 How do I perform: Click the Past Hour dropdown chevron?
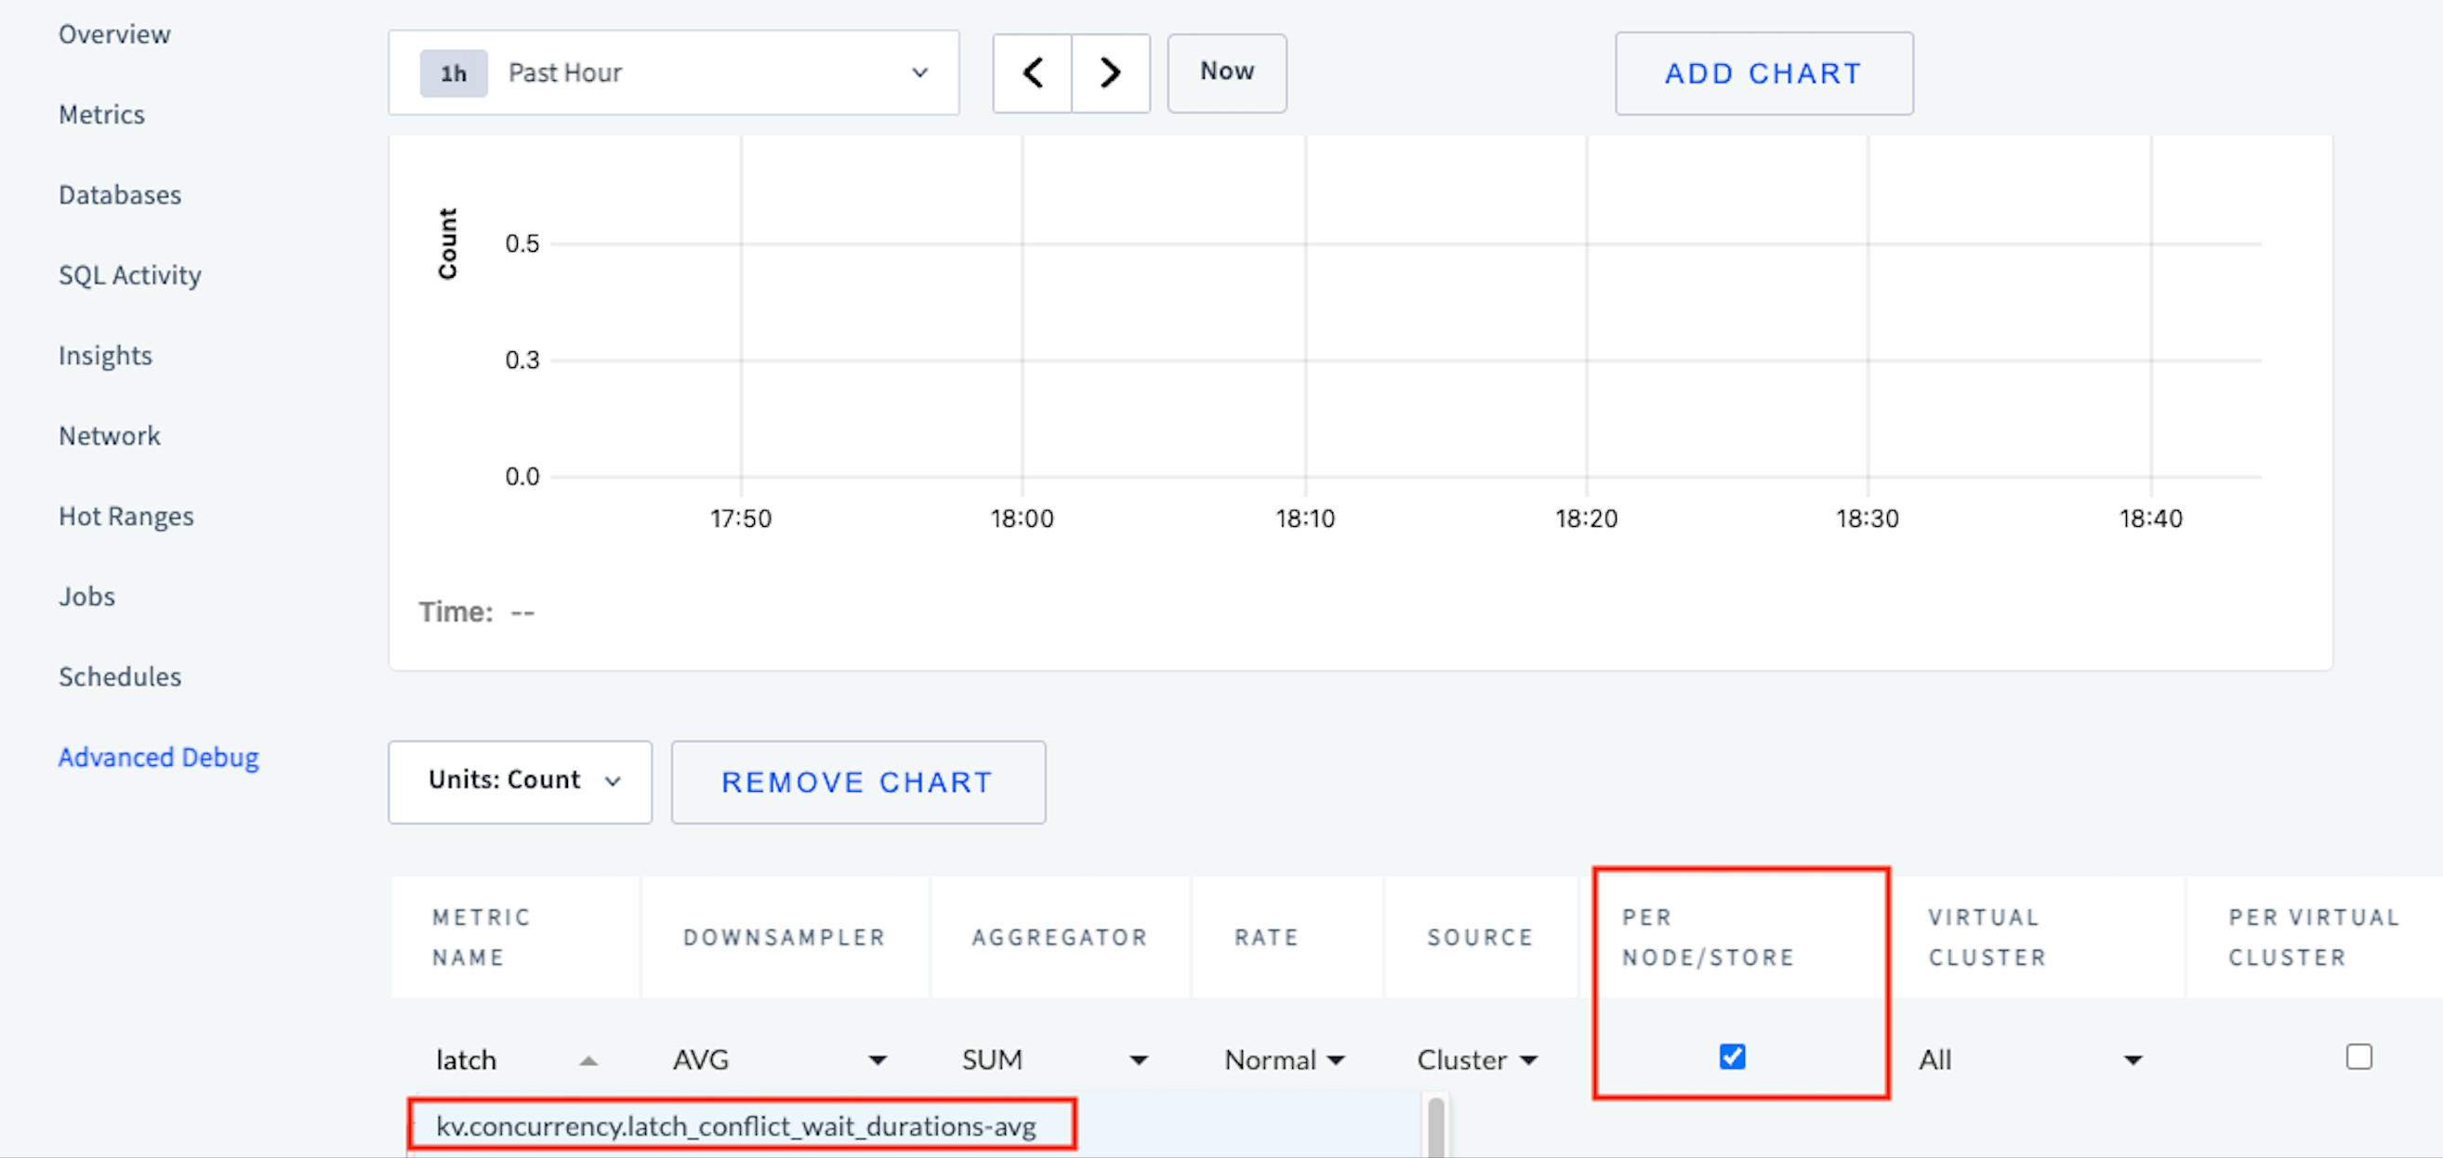(919, 73)
